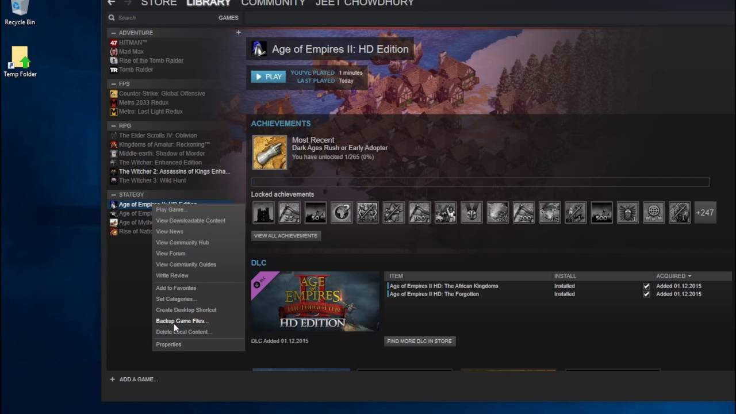Click the locked achievement icon labeled 500
This screenshot has height=414, width=736.
(601, 213)
